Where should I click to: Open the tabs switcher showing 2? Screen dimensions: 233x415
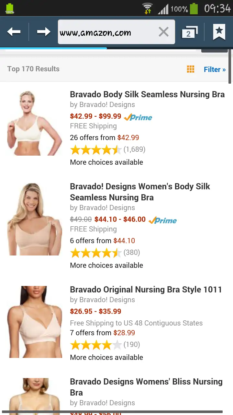click(189, 32)
